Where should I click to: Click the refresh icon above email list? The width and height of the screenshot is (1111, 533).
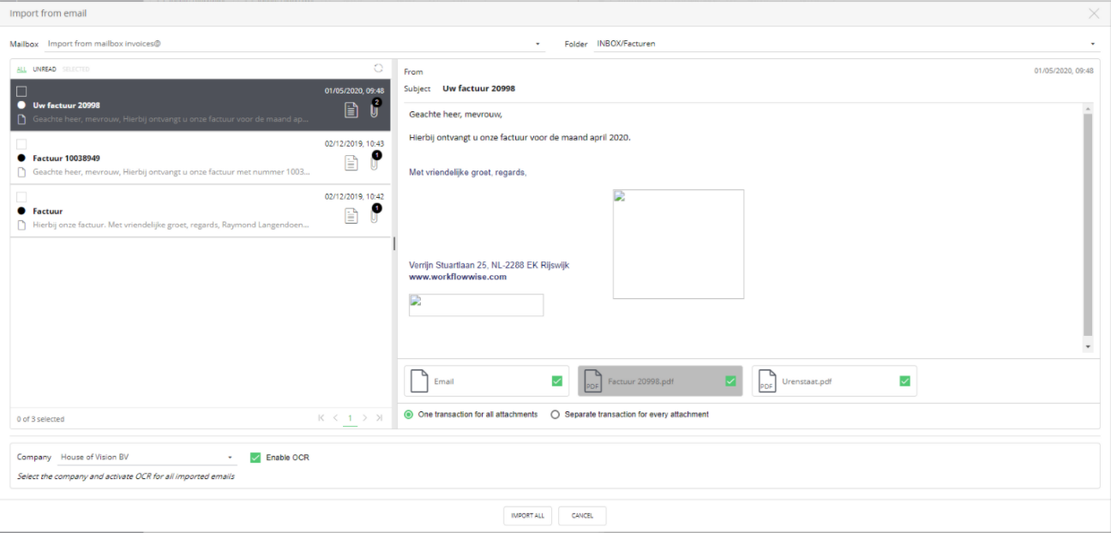[378, 69]
